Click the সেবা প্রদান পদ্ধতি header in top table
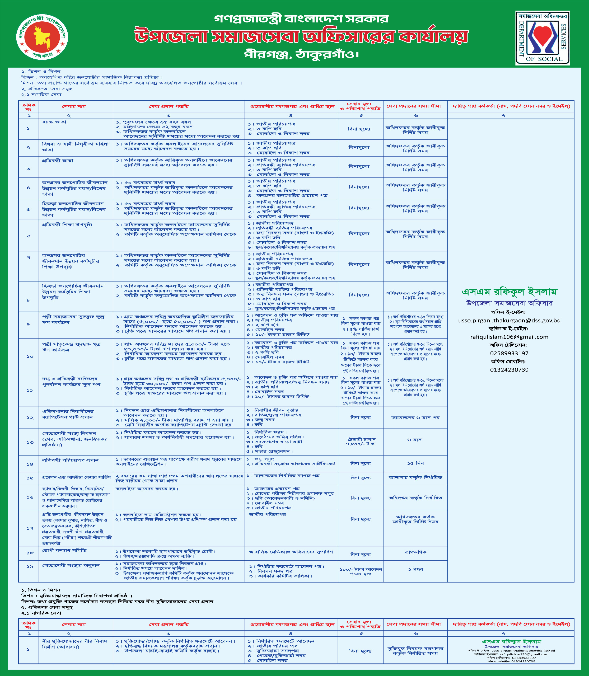 tap(169, 106)
